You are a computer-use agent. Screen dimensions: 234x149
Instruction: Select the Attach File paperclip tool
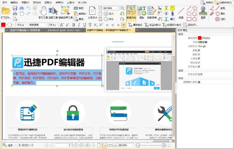[172, 13]
